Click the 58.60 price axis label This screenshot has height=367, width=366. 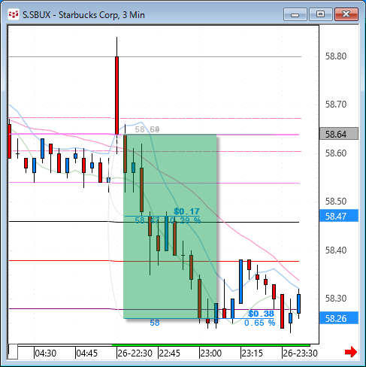click(336, 153)
